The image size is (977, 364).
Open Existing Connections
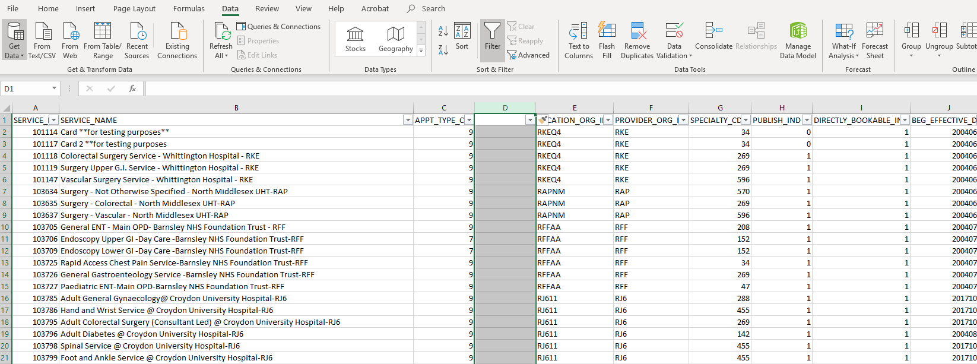177,40
